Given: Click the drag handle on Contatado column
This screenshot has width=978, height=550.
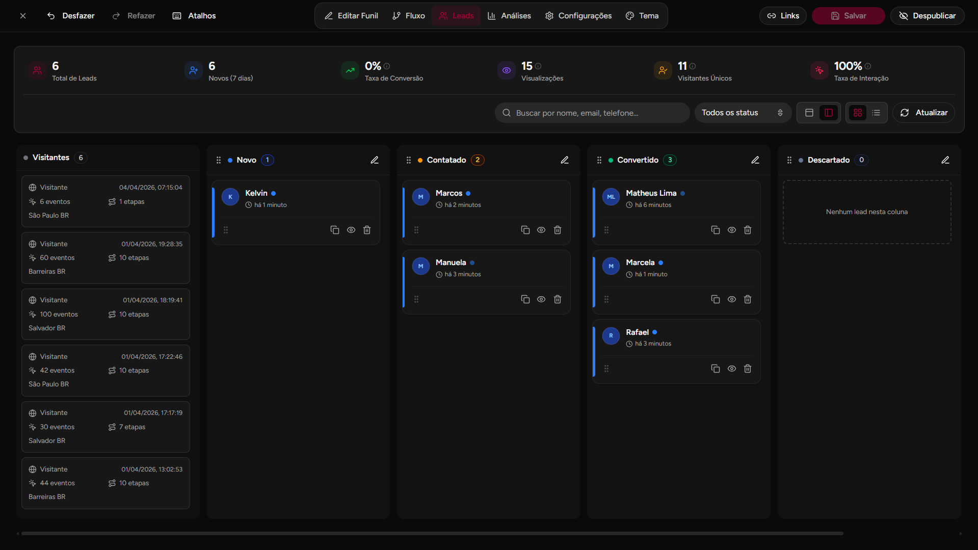Looking at the screenshot, I should (408, 160).
